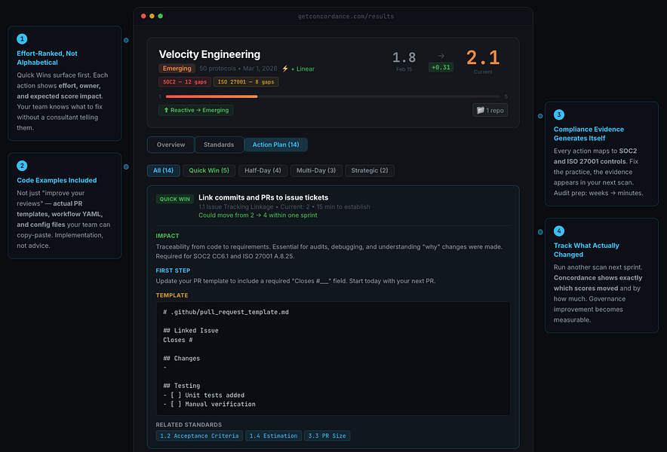The height and width of the screenshot is (452, 667).
Task: Click the Velocity Engineering title
Action: click(x=209, y=54)
